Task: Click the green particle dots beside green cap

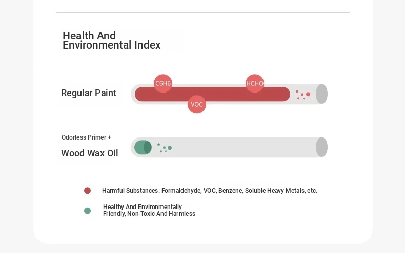Action: pyautogui.click(x=165, y=148)
